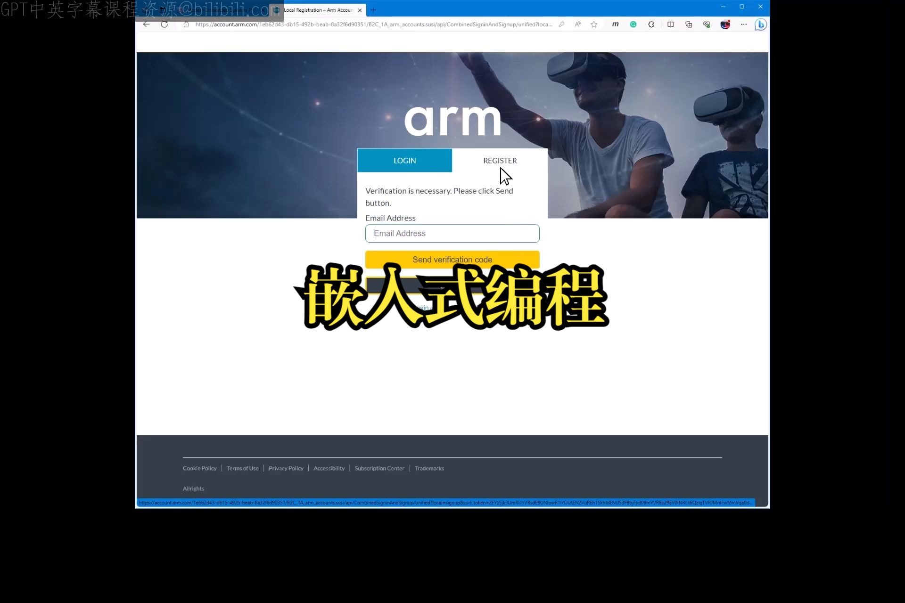Go back using the browser back arrow
905x603 pixels.
tap(147, 24)
